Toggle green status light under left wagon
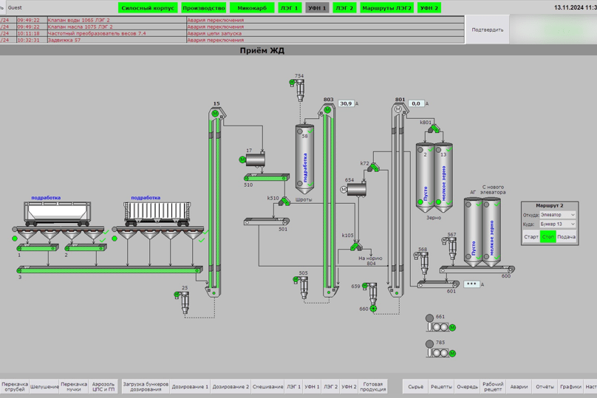The image size is (597, 398). tap(14, 239)
